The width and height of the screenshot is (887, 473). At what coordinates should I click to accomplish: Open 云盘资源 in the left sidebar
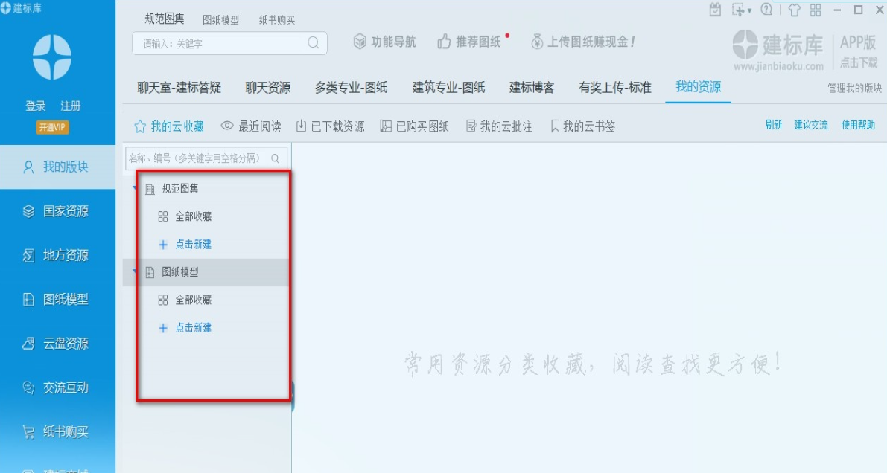57,343
